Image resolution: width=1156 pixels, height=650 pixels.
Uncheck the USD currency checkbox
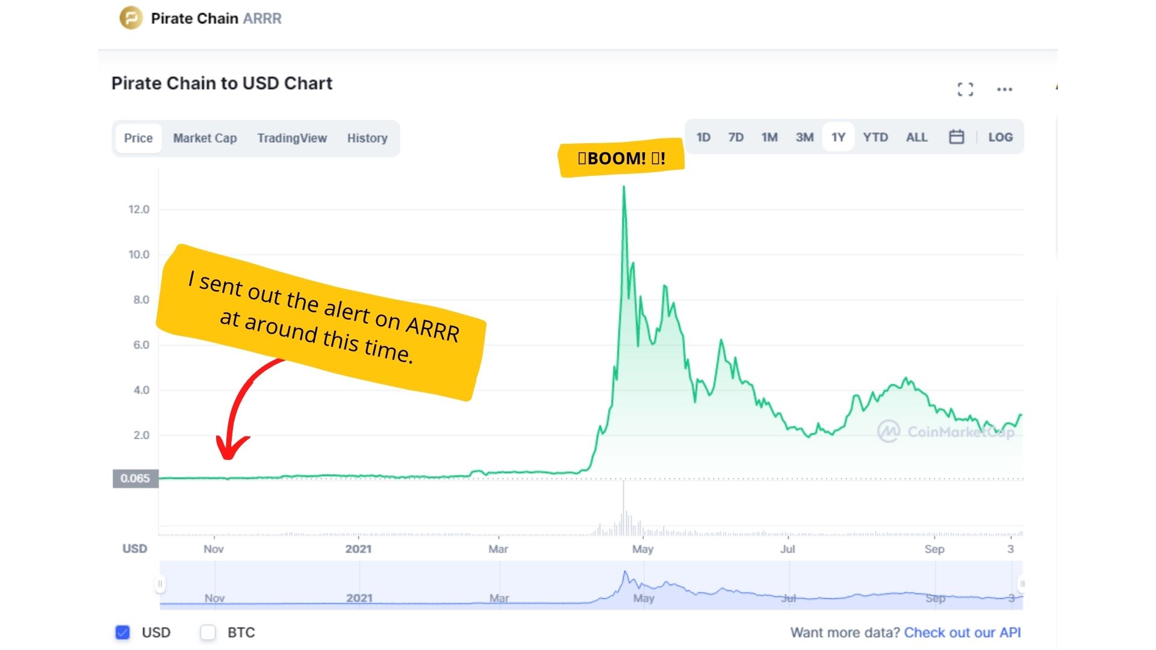pyautogui.click(x=122, y=633)
